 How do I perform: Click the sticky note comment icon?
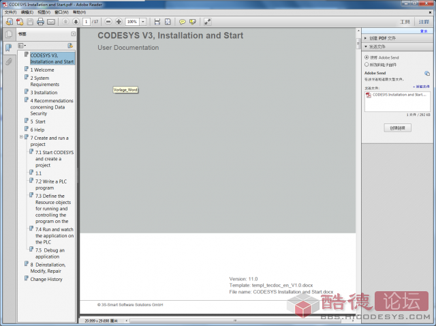[183, 22]
